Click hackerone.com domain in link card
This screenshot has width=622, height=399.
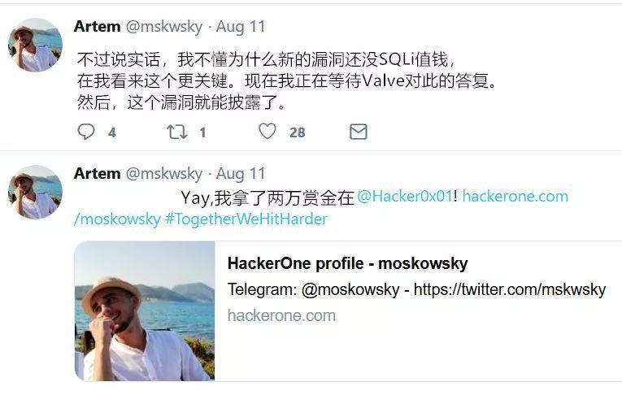click(281, 316)
